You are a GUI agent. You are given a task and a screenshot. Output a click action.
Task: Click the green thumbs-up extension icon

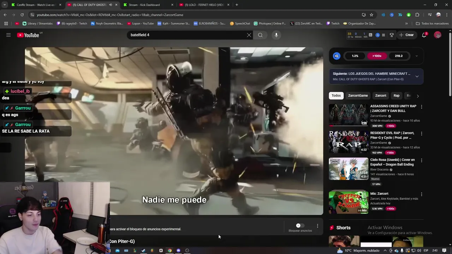pos(409,15)
